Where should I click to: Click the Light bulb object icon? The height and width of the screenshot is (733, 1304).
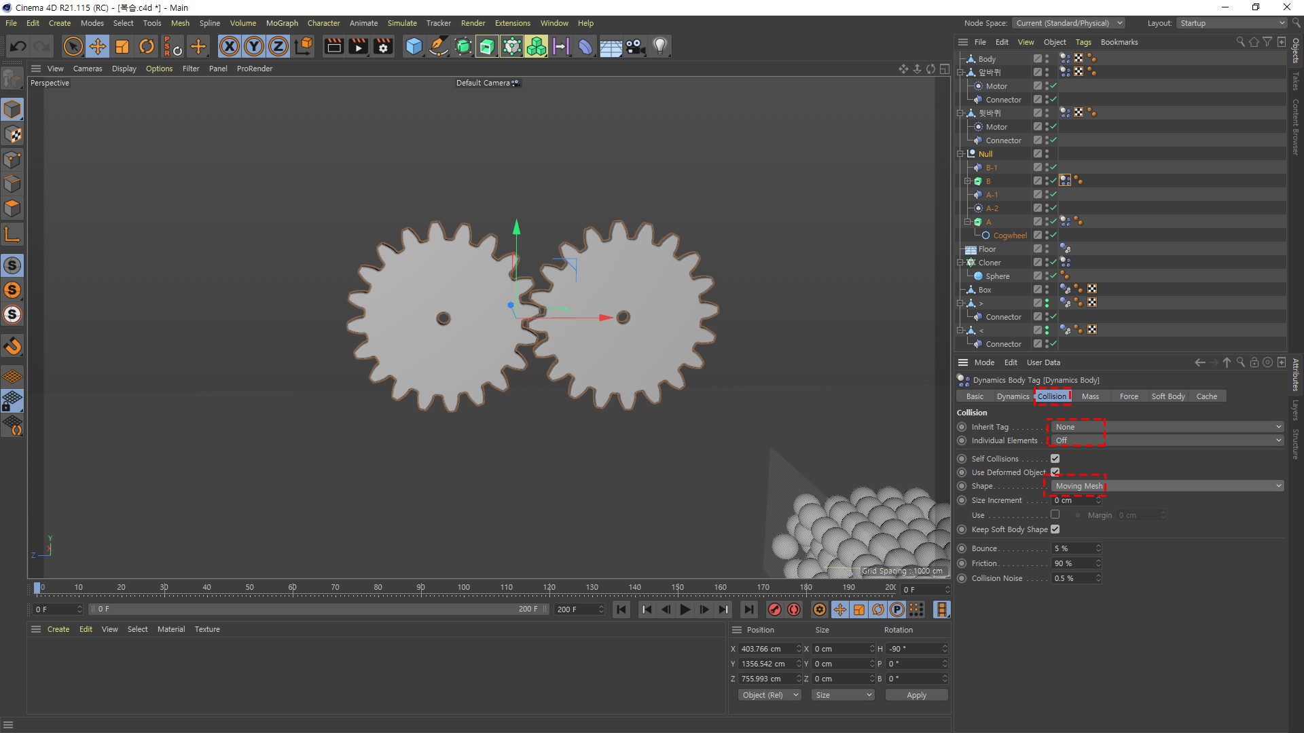pos(659,46)
